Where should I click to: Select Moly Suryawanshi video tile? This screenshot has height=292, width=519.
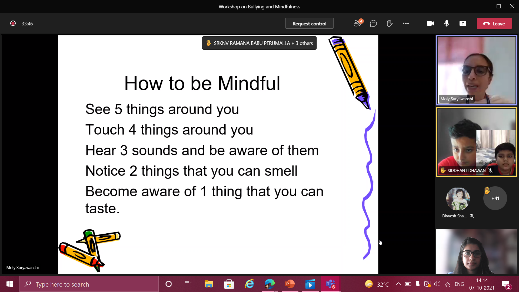point(477,70)
